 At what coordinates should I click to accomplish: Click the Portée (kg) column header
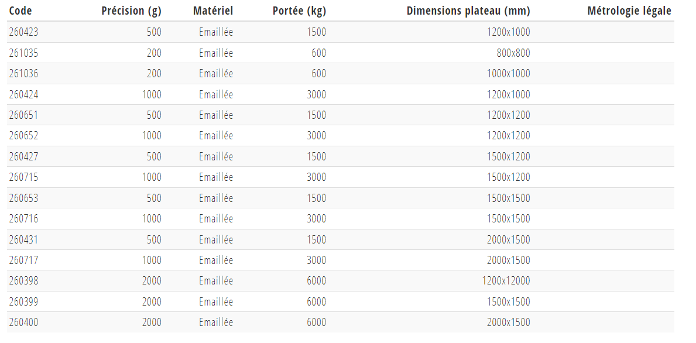click(299, 11)
